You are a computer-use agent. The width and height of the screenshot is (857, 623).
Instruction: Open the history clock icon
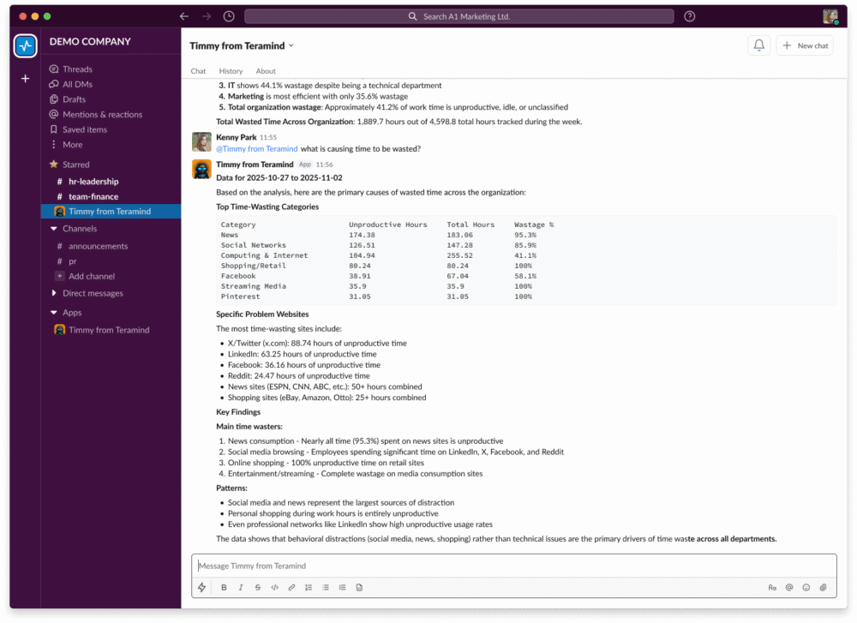pos(229,16)
